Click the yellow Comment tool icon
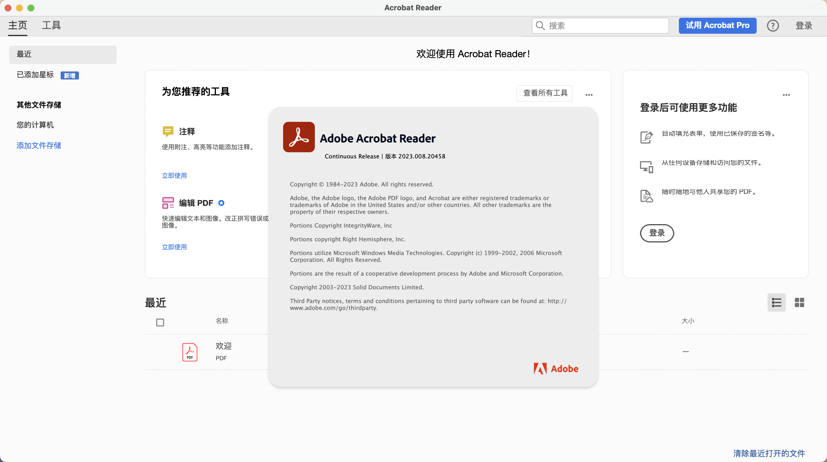This screenshot has height=462, width=827. click(x=168, y=131)
